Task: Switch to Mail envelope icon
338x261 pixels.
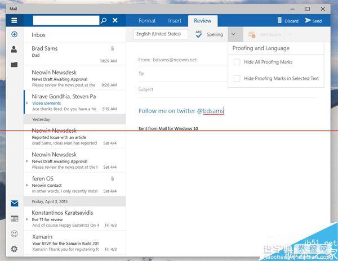Action: point(15,203)
